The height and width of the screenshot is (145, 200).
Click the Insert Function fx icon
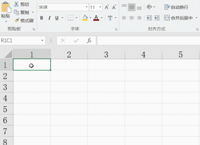pyautogui.click(x=89, y=40)
